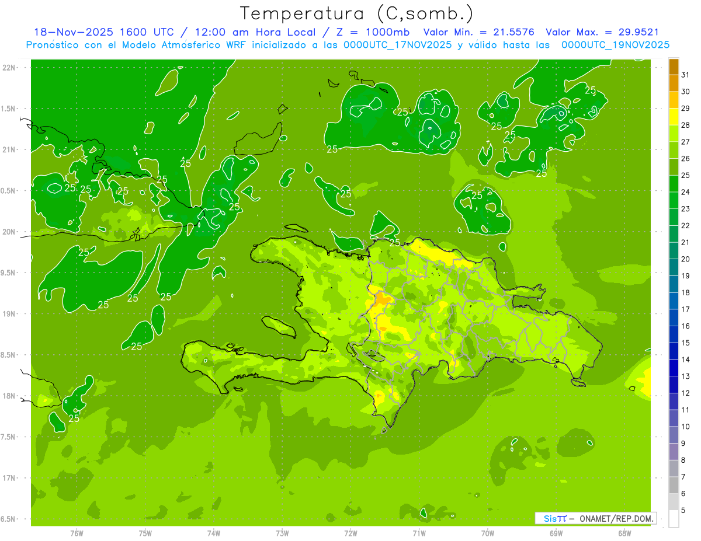The width and height of the screenshot is (701, 541).
Task: Click the '72W' longitude label
Action: [x=350, y=533]
